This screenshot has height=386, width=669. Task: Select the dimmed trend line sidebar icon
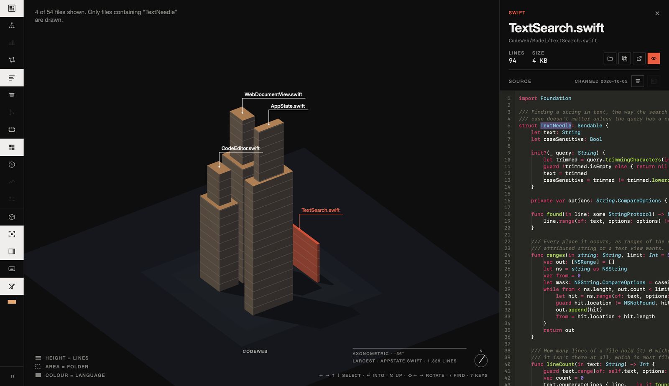coord(12,182)
